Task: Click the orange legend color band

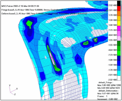Action: (x=119, y=13)
